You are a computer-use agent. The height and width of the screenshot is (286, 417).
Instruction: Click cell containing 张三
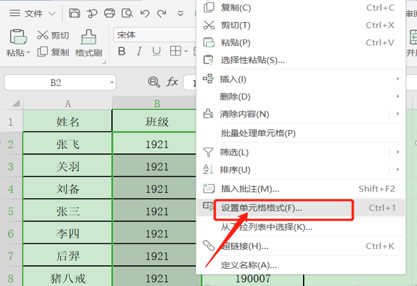pyautogui.click(x=67, y=211)
